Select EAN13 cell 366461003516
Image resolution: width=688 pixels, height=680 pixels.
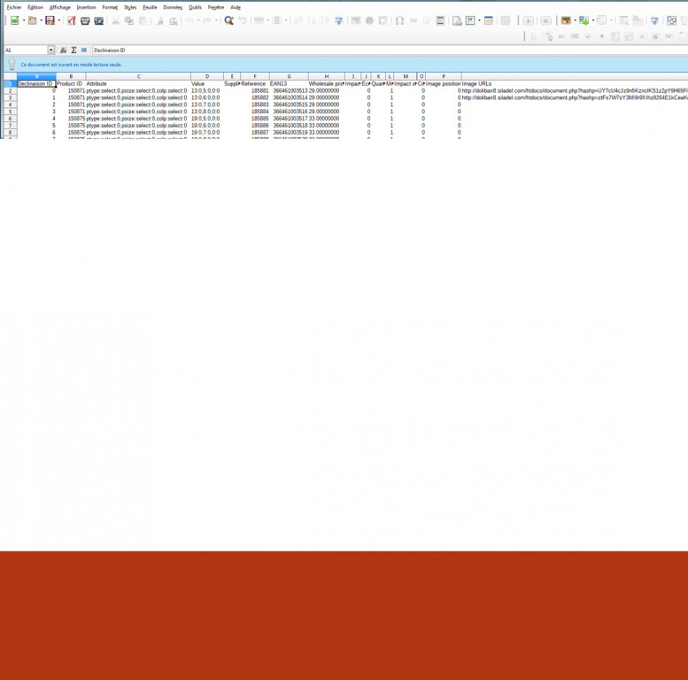[289, 112]
